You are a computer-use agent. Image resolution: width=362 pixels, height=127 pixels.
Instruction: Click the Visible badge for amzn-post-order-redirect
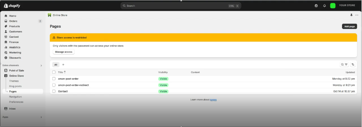(163, 85)
